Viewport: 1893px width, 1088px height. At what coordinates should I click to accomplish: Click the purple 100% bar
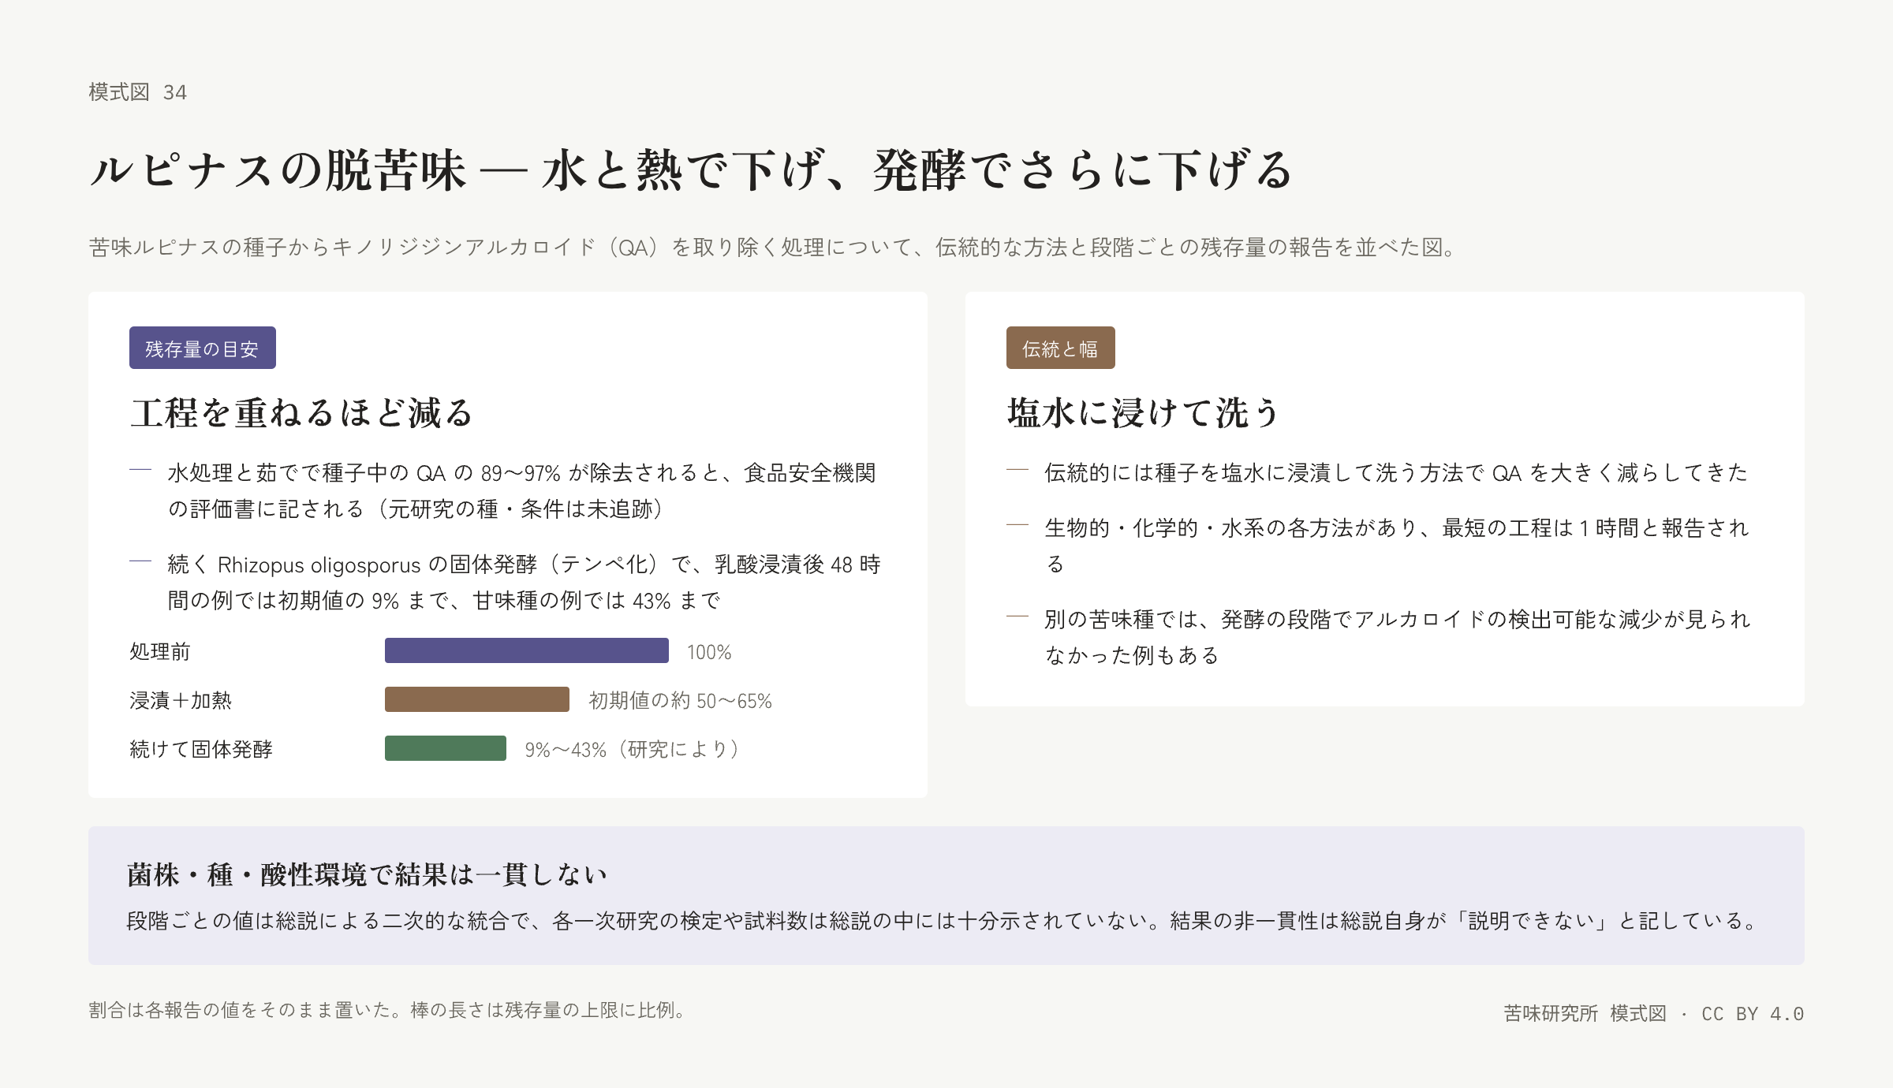(x=527, y=650)
